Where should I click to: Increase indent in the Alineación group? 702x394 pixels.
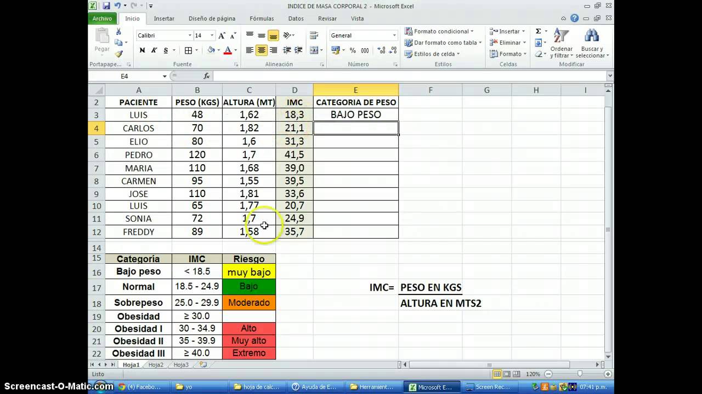pyautogui.click(x=298, y=50)
